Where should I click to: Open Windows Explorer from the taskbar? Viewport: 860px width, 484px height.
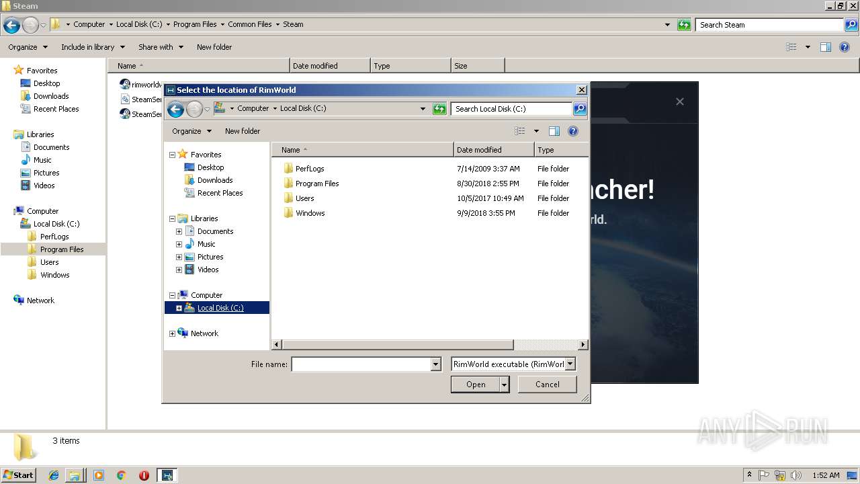(75, 475)
